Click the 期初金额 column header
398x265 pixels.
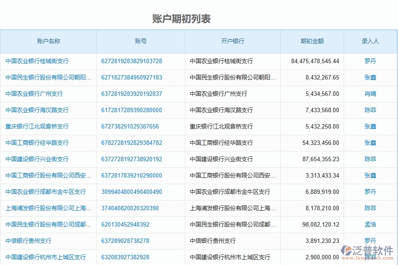(312, 41)
